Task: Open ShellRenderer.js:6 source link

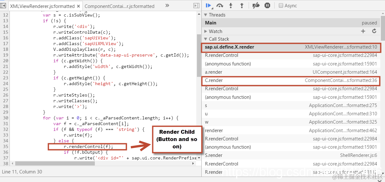Action: click(359, 155)
